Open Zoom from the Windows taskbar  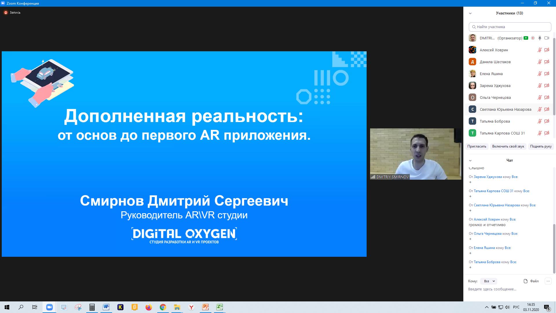click(50, 307)
